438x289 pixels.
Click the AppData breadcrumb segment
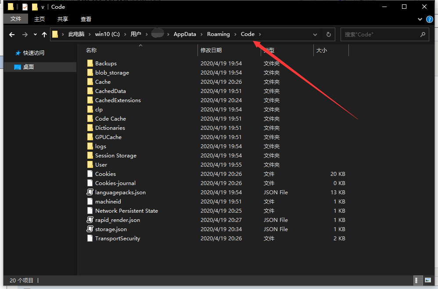[185, 34]
